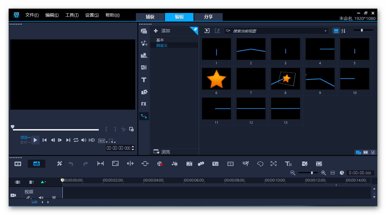
Task: Open the Transitions (AB) library
Action: click(144, 68)
